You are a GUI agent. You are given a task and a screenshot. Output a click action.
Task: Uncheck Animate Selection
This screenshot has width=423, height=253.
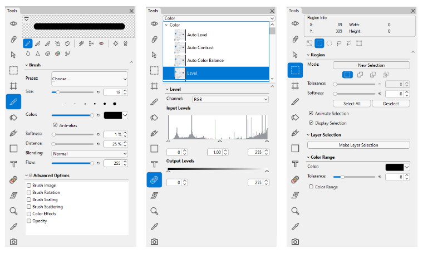pyautogui.click(x=311, y=113)
